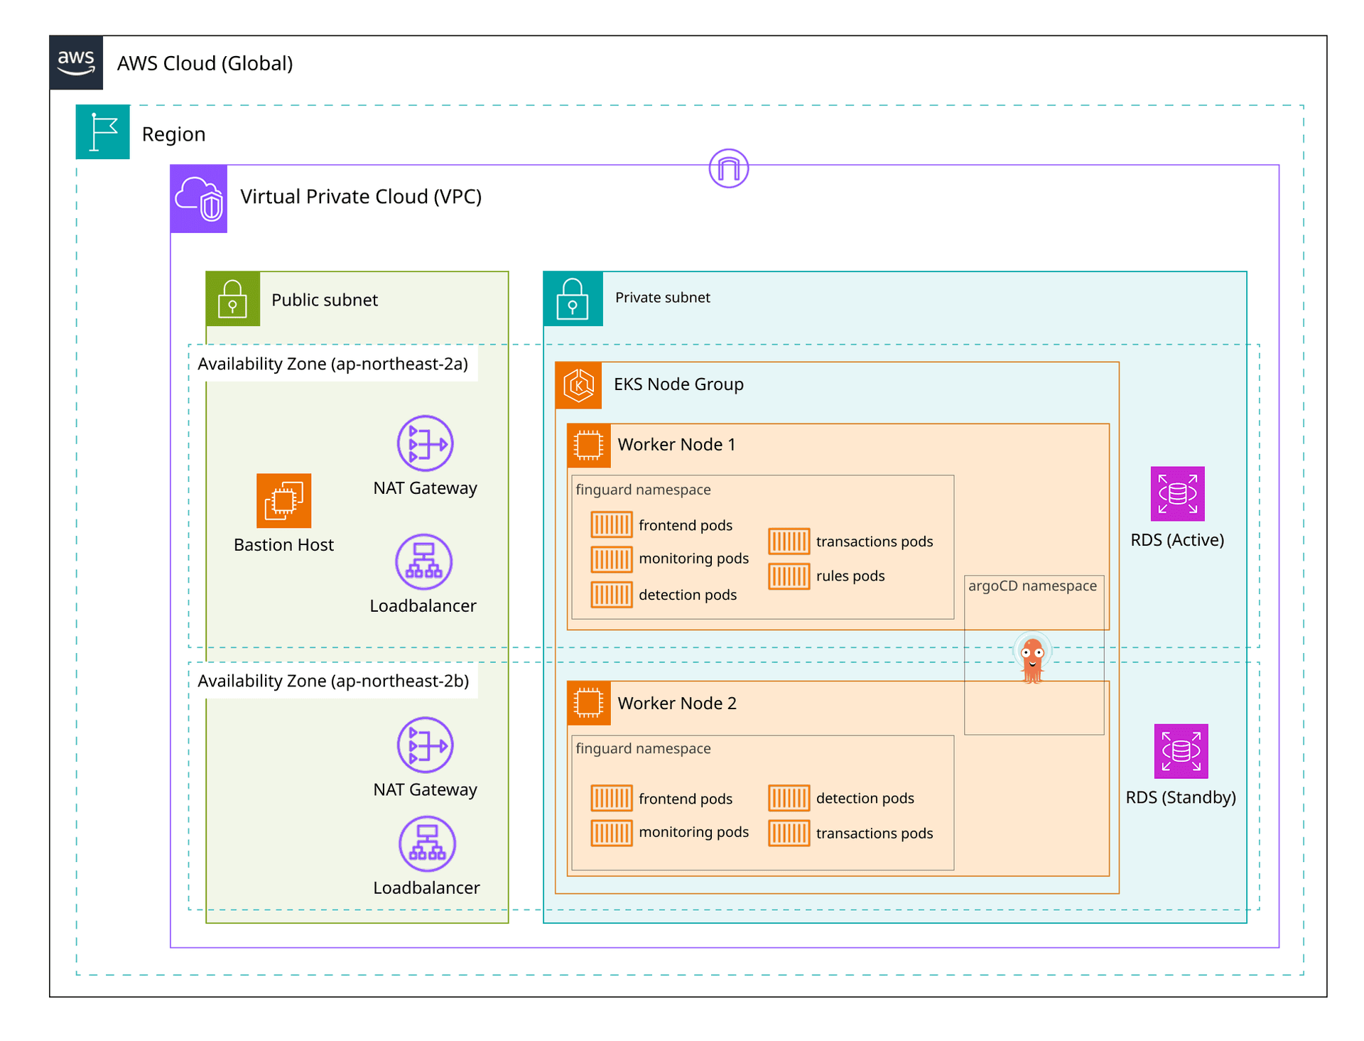Click the Public subnet lock icon
Screen dimensions: 1364x1041
233,299
